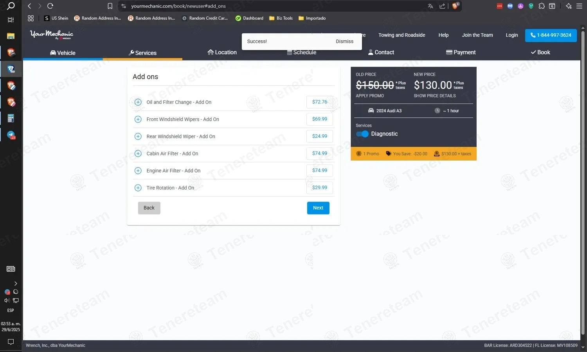Open the Help link
This screenshot has width=587, height=352.
coord(443,35)
